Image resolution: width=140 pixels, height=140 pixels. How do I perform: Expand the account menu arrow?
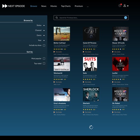coord(128,6)
